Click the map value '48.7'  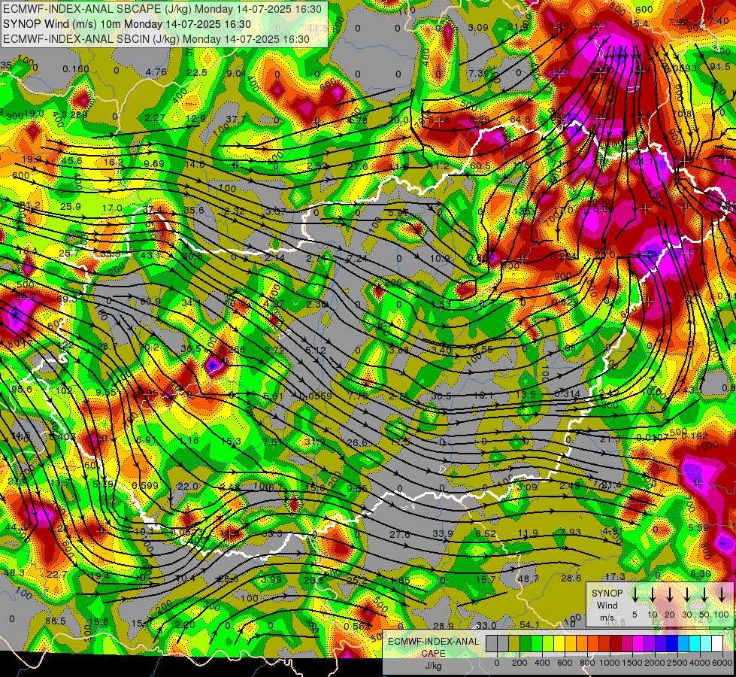528,578
